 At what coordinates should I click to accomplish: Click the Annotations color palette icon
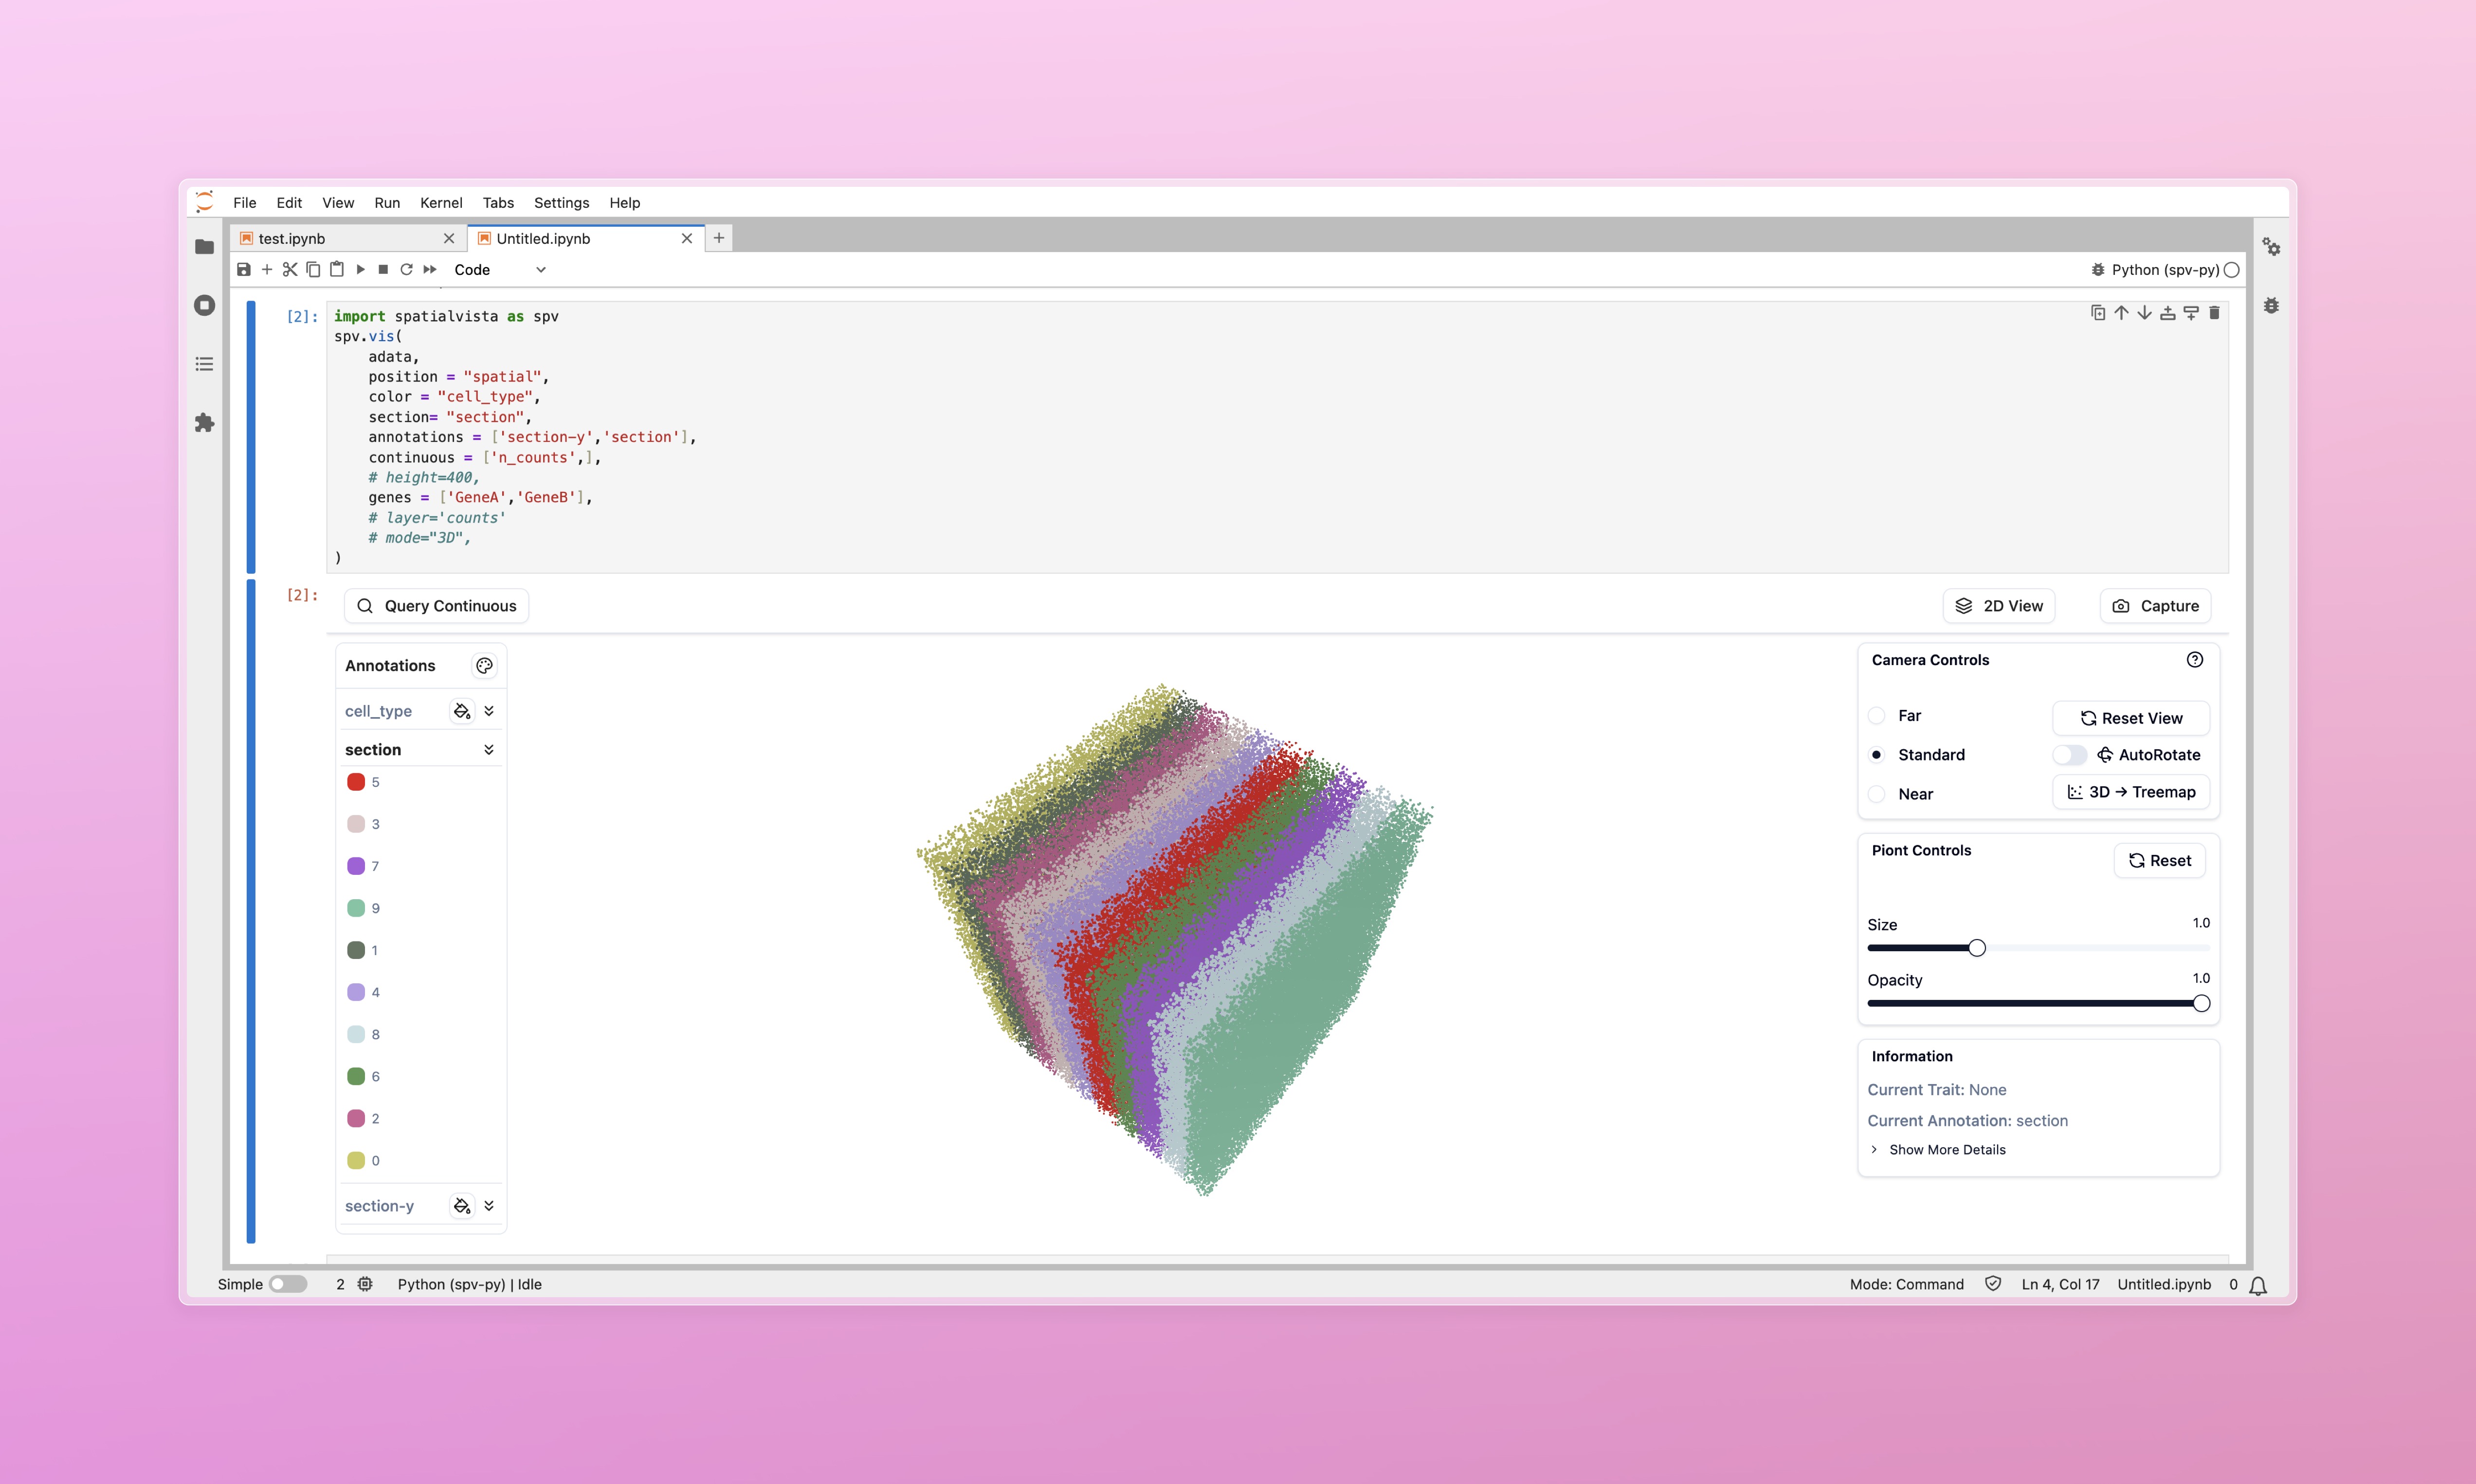coord(484,666)
